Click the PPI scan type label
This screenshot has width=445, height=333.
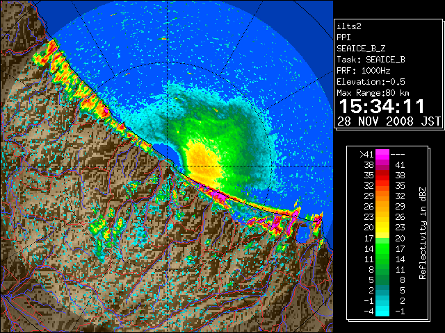343,37
